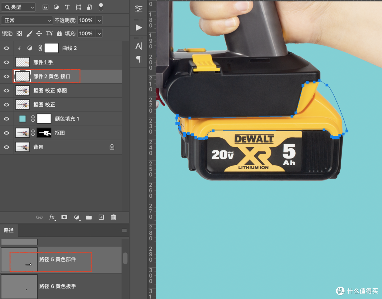Viewport: 382px width, 299px height.
Task: Hide the 抠图 校正 layer
Action: click(6, 104)
